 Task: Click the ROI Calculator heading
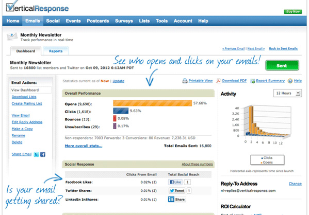pyautogui.click(x=236, y=207)
